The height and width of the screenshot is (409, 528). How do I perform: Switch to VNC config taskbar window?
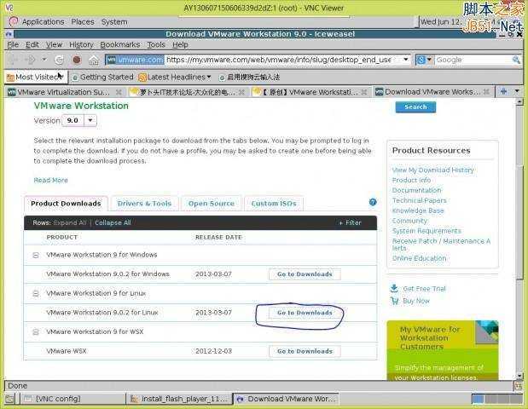[72, 399]
